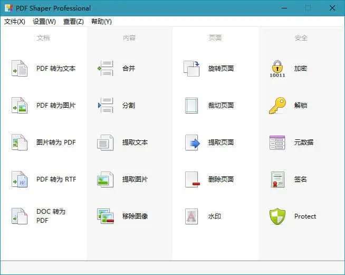Open the 加密 padlock icon

tap(277, 69)
